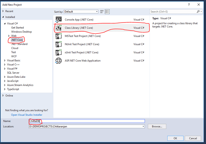Expand the Visual F# node

click(5, 69)
